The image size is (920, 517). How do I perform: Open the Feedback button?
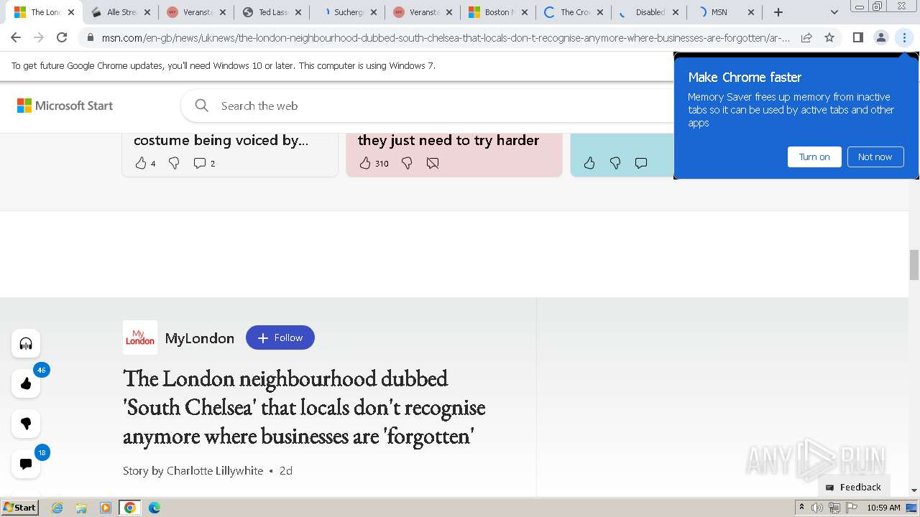coord(854,487)
